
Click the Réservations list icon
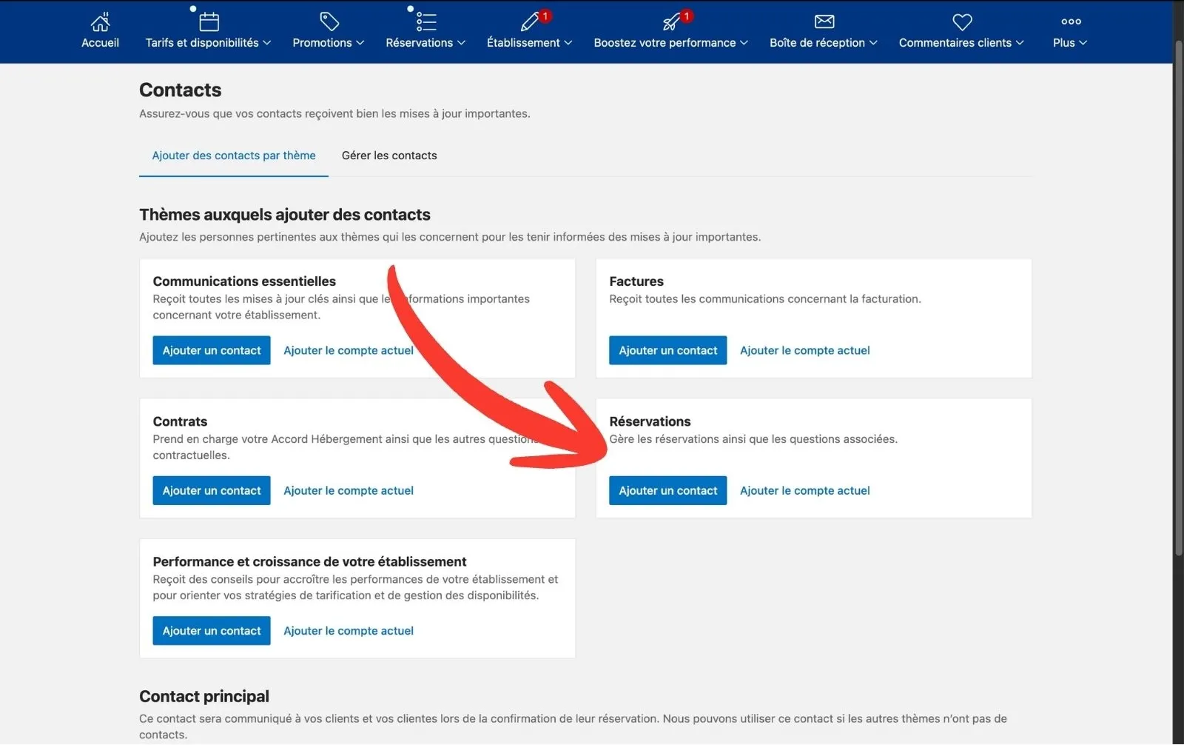tap(425, 21)
